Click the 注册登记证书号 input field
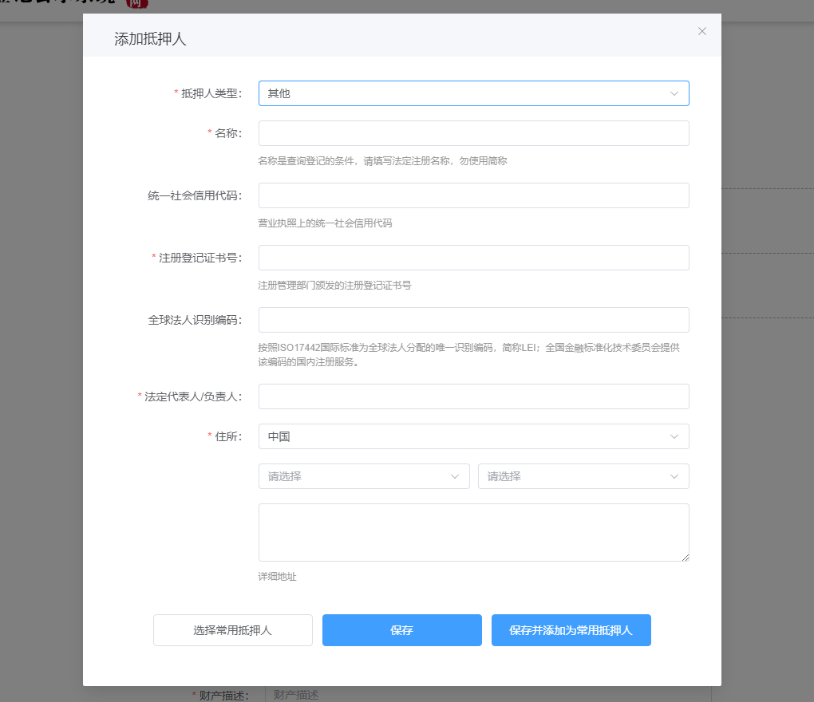The height and width of the screenshot is (702, 814). tap(473, 258)
